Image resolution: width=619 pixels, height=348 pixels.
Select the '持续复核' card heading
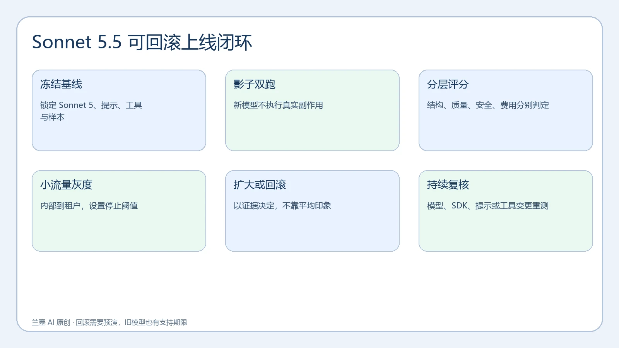[x=448, y=185]
